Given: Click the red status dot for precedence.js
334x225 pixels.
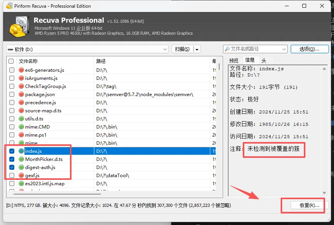Looking at the screenshot, I should pos(21,102).
